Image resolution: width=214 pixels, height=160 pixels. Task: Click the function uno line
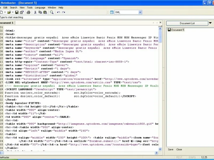[63, 93]
